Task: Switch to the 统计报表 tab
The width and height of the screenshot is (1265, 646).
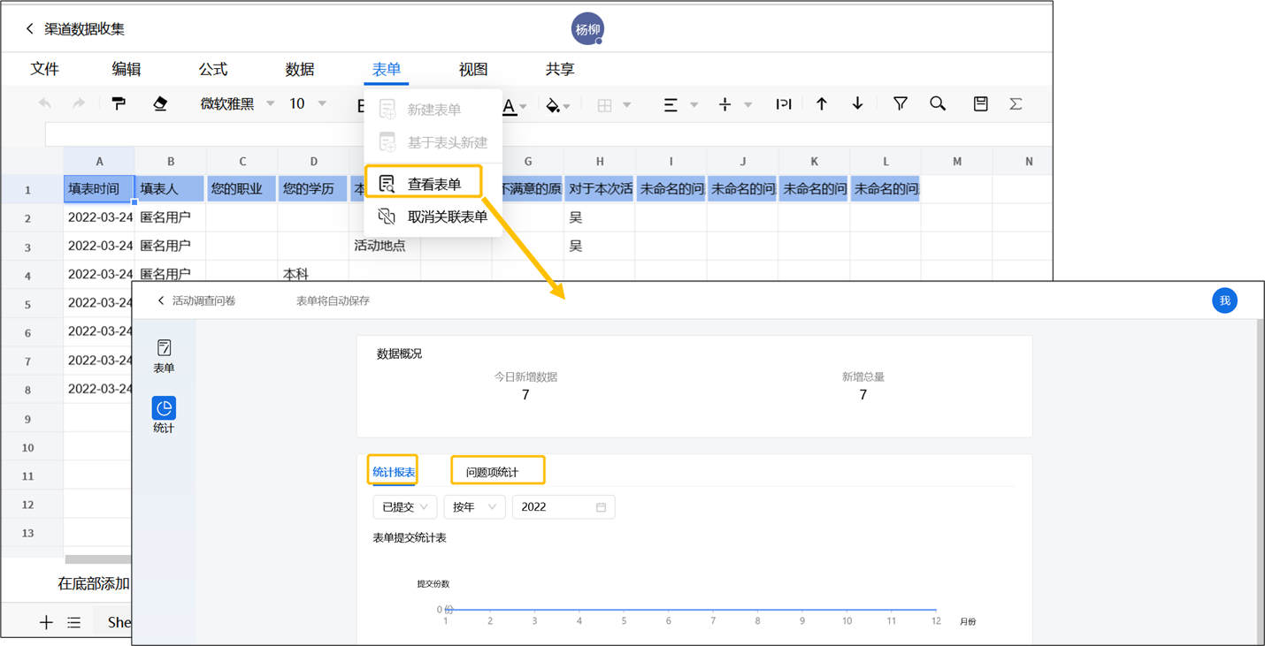Action: 394,472
